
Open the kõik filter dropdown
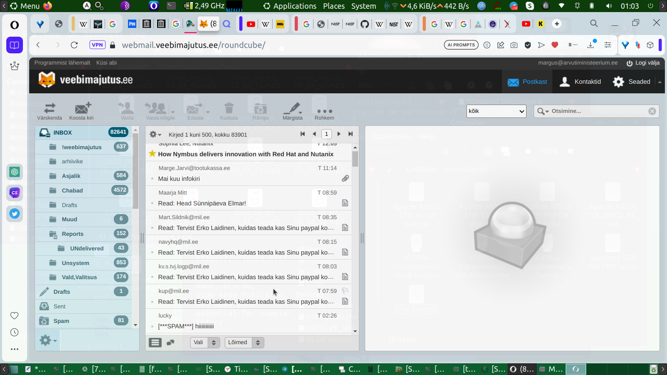point(496,111)
